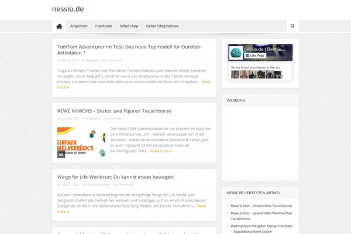Image resolution: width=351 pixels, height=234 pixels.
Task: Open Freizeit & Reisen category link
Action: pyautogui.click(x=99, y=185)
